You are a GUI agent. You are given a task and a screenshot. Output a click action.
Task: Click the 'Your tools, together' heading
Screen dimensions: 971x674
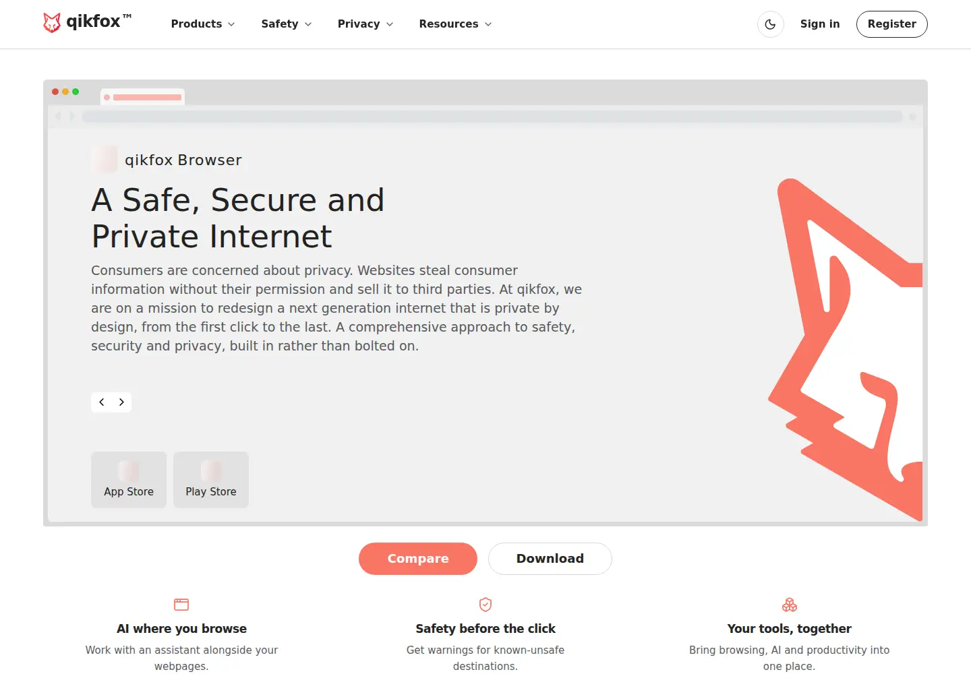coord(790,629)
